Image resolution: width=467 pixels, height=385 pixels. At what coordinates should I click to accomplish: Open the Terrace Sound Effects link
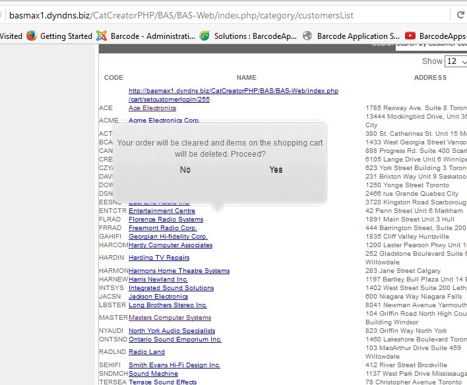coord(163,382)
